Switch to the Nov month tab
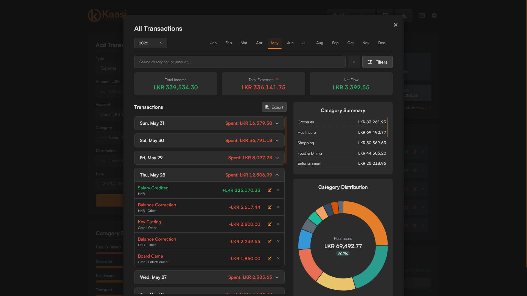 coord(366,43)
